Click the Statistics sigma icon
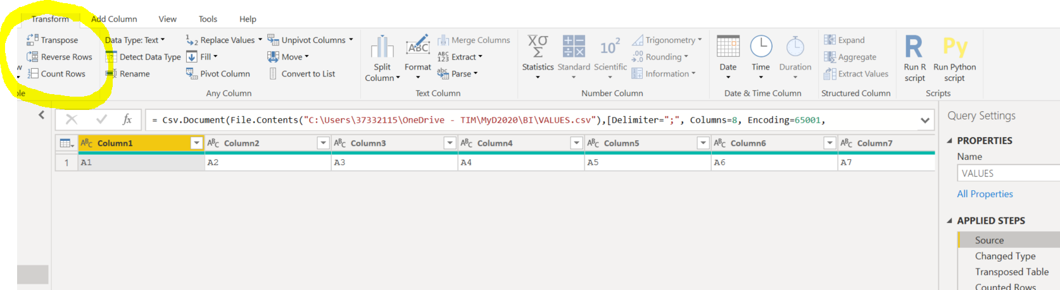Viewport: 1060px width, 290px height. [538, 47]
